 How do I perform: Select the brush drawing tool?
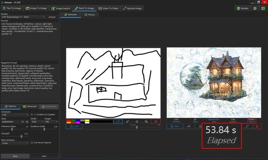[118, 121]
